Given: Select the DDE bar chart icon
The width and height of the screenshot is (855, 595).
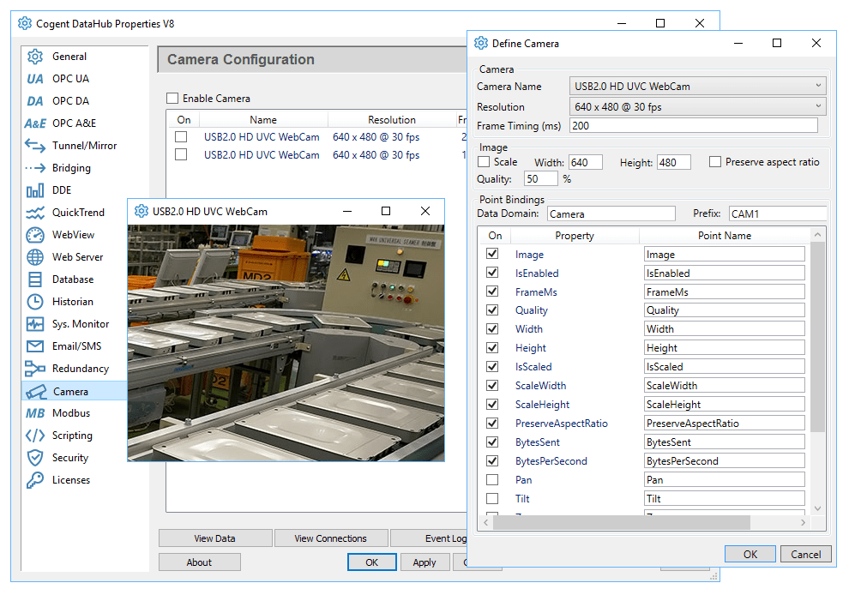Looking at the screenshot, I should [35, 190].
